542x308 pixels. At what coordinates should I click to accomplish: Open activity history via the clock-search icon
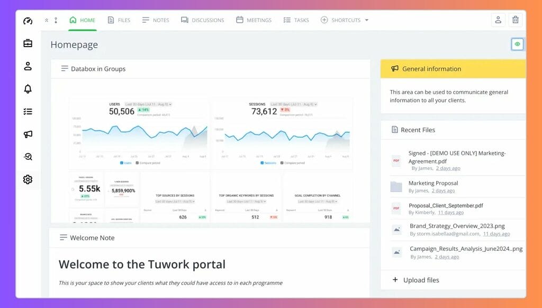coord(28,157)
